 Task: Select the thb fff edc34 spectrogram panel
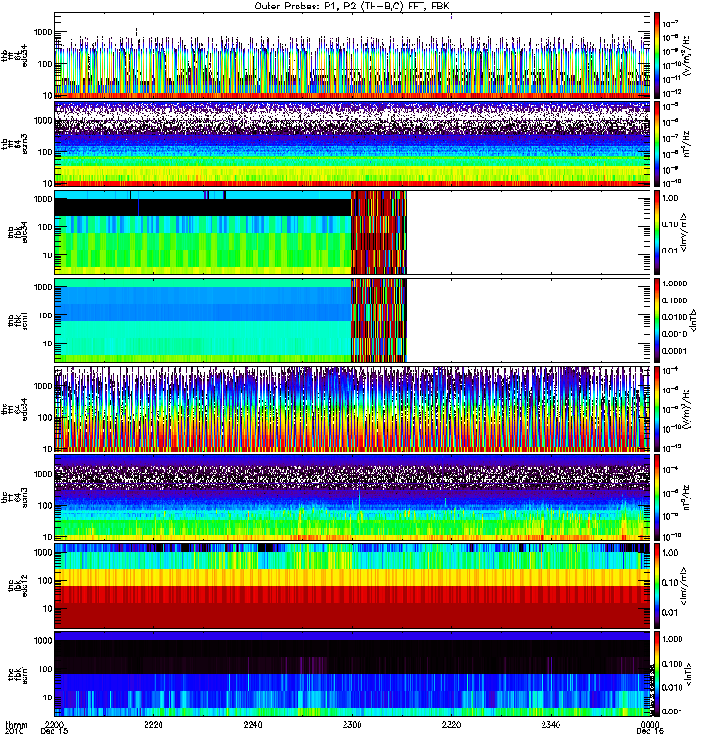click(x=352, y=55)
